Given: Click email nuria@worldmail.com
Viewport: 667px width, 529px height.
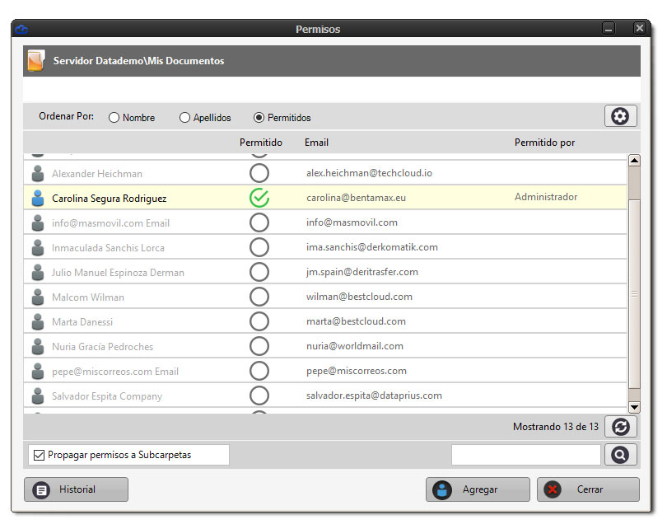Looking at the screenshot, I should click(x=355, y=346).
